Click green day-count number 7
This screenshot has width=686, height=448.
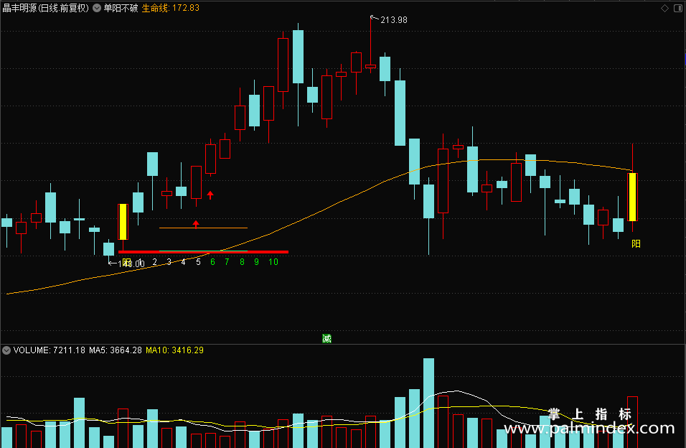[x=227, y=262]
